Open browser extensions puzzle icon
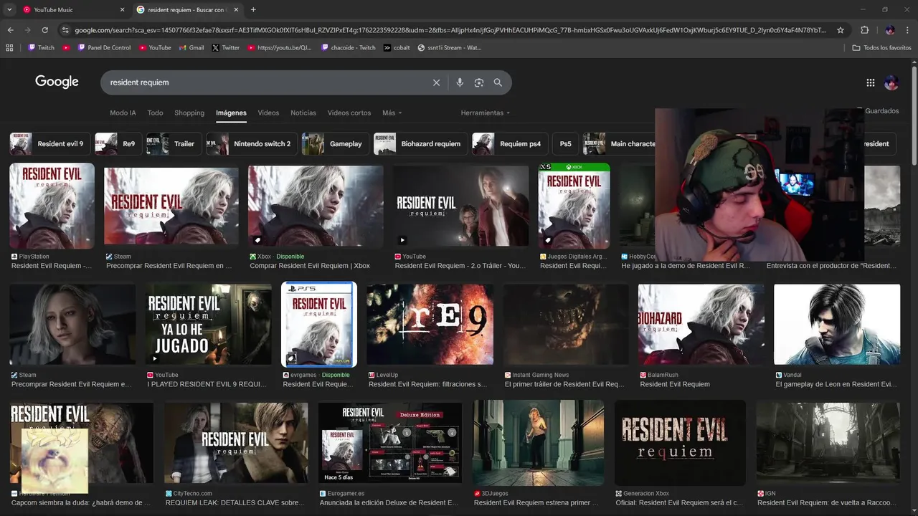The image size is (918, 516). 864,30
